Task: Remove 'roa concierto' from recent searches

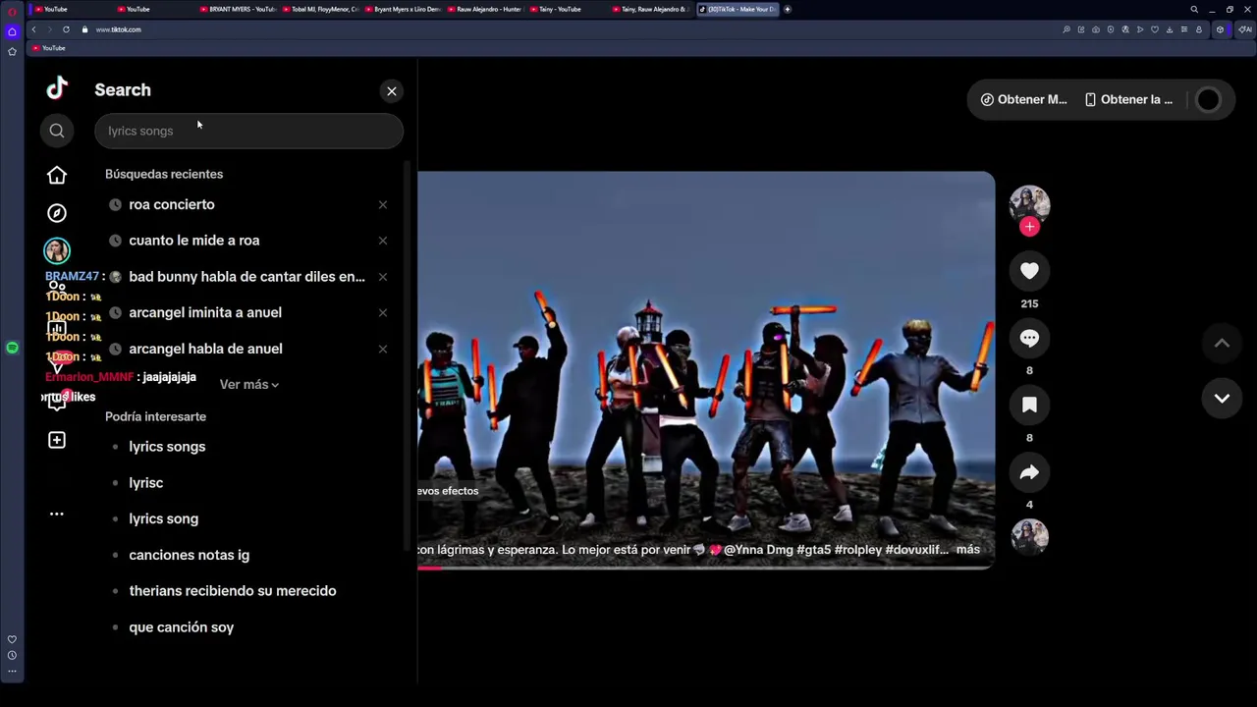Action: (383, 204)
